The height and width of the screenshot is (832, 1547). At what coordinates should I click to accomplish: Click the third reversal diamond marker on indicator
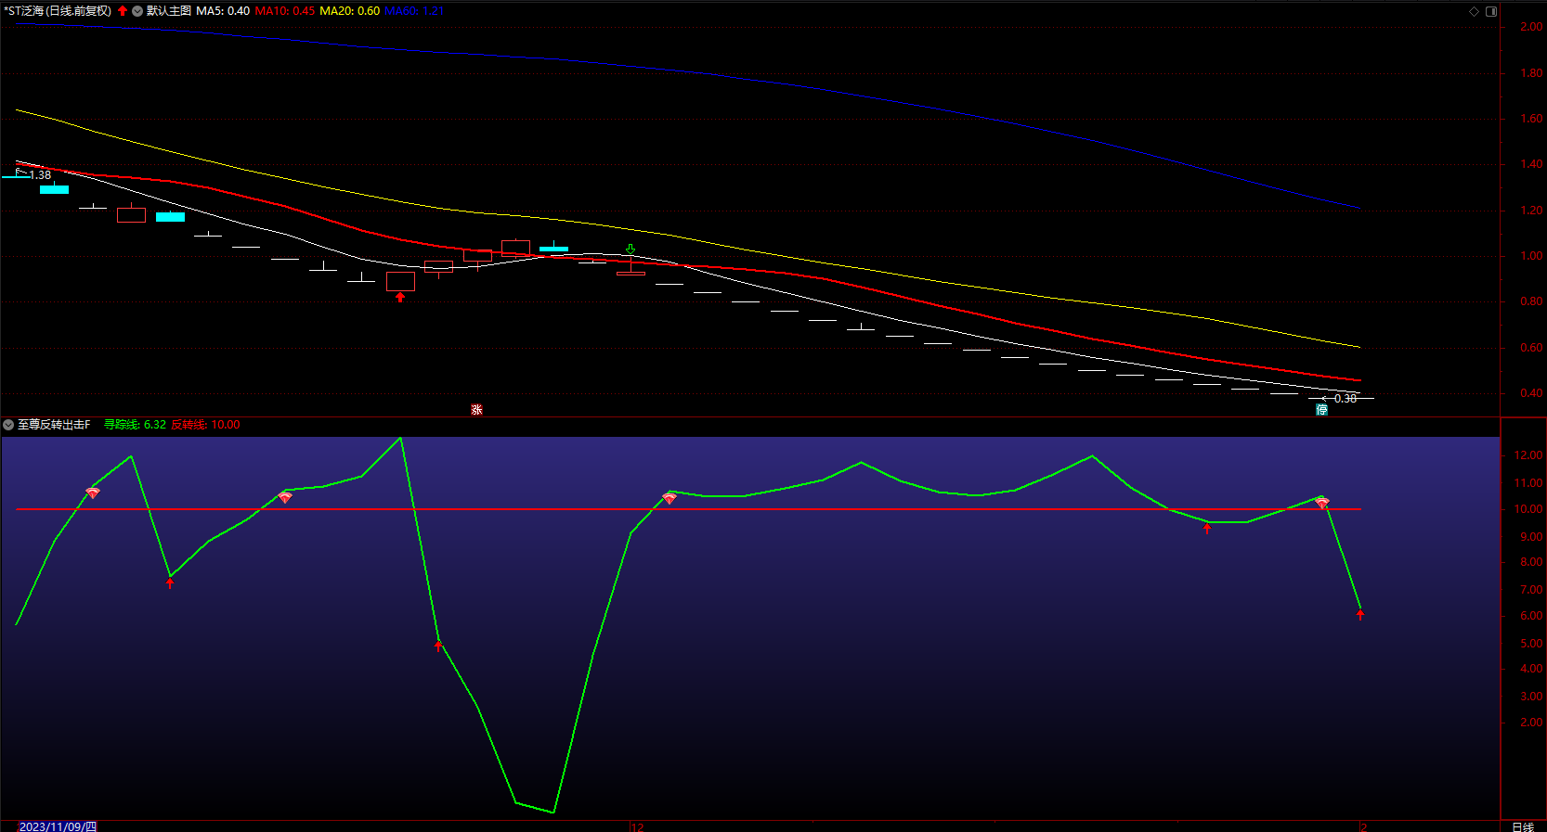tap(669, 498)
